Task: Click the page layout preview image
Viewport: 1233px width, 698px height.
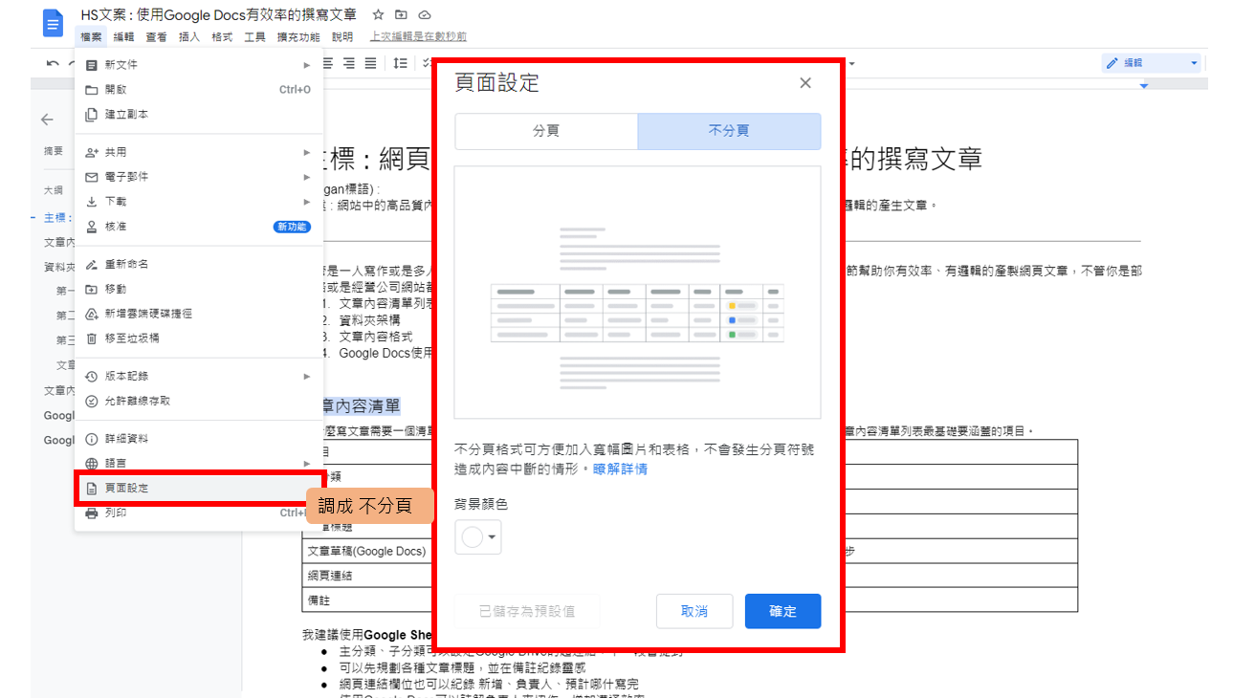Action: tap(637, 293)
